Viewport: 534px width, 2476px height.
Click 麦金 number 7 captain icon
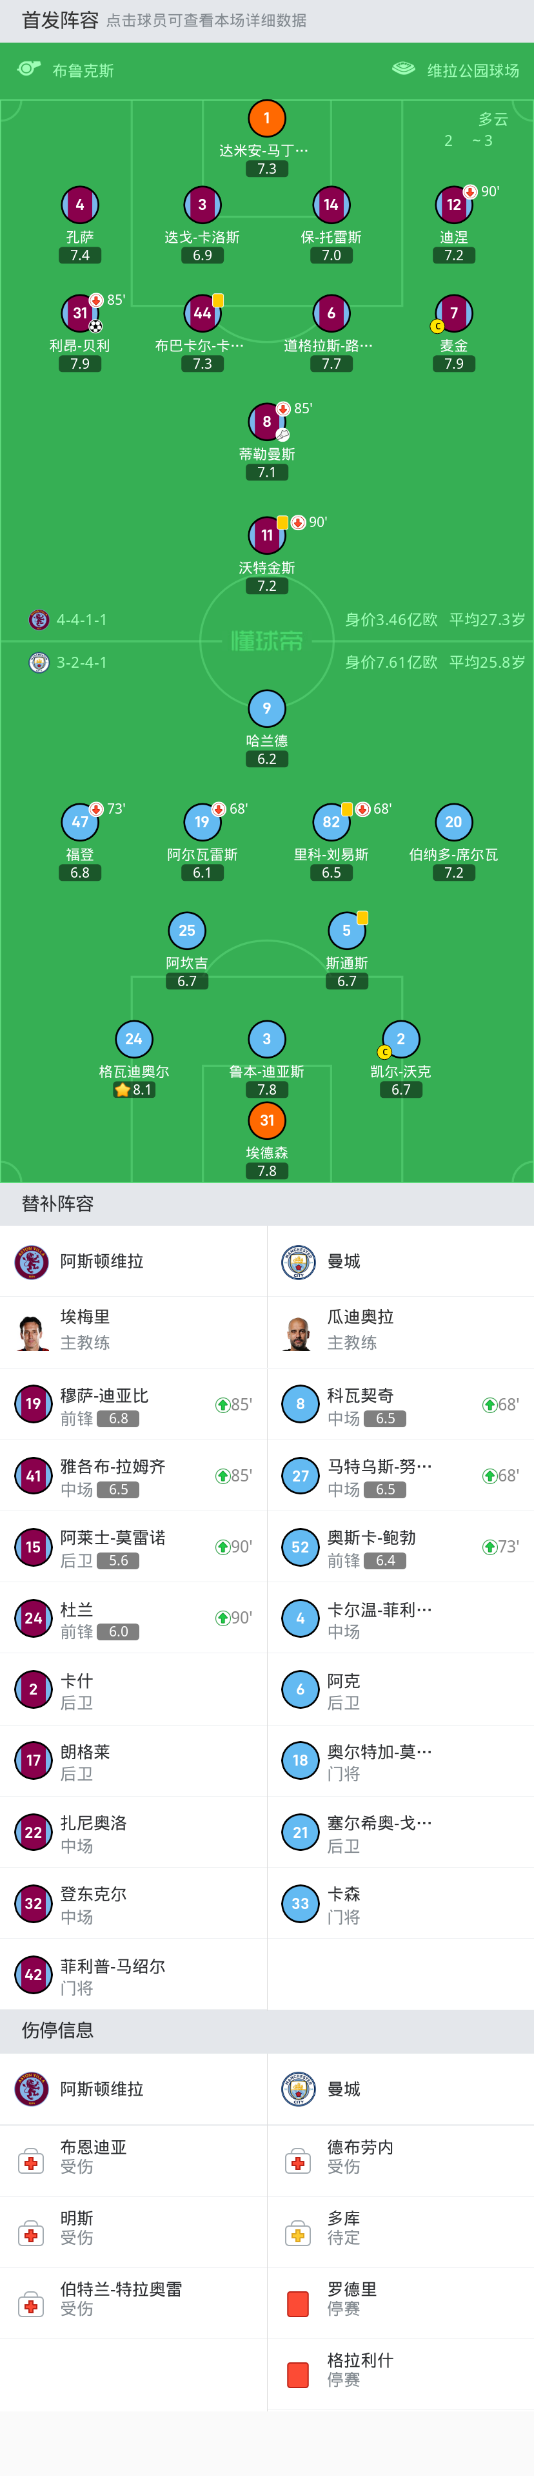(454, 313)
